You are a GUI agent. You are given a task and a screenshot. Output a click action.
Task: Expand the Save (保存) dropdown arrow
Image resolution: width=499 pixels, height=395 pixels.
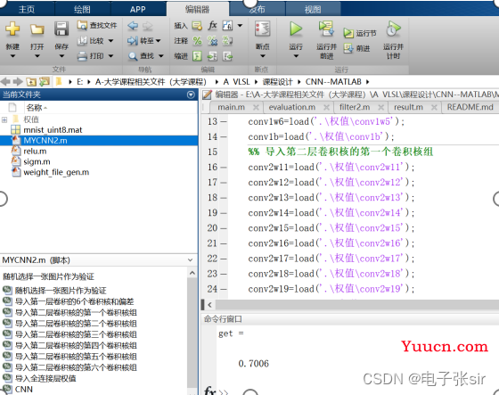(61, 56)
